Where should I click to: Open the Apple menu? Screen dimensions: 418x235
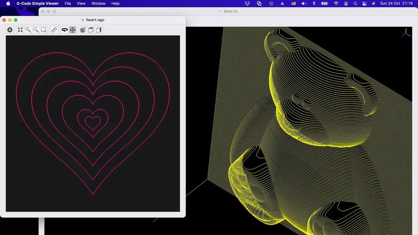8,3
